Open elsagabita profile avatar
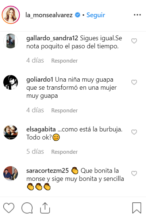Viewport: 146px width, 216px height. click(x=11, y=132)
